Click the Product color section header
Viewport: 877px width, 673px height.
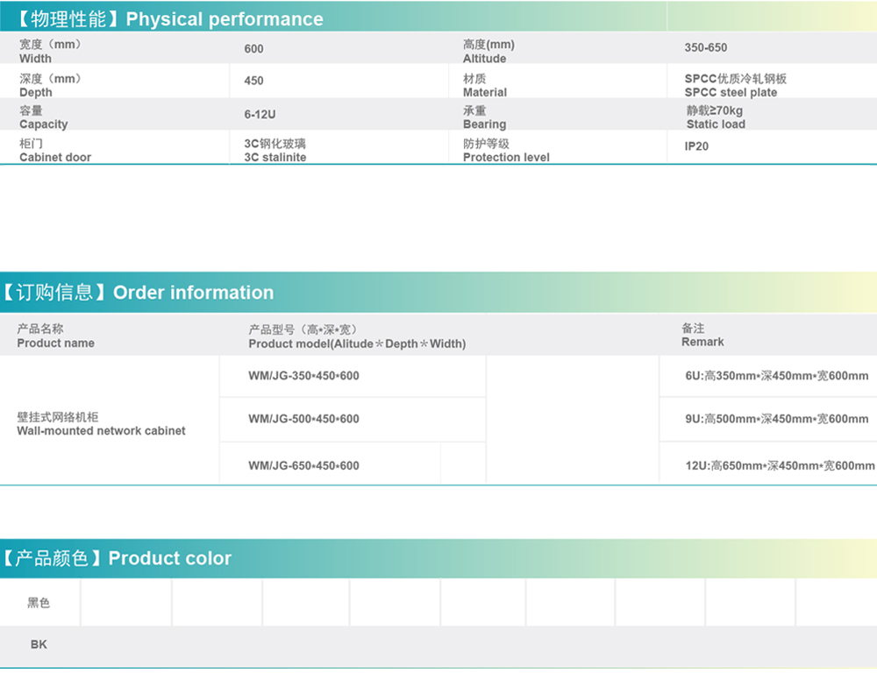pos(117,558)
